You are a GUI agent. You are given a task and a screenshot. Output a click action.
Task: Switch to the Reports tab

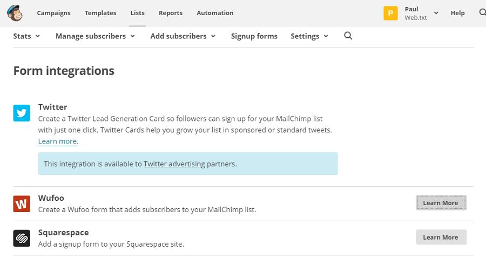(x=171, y=13)
